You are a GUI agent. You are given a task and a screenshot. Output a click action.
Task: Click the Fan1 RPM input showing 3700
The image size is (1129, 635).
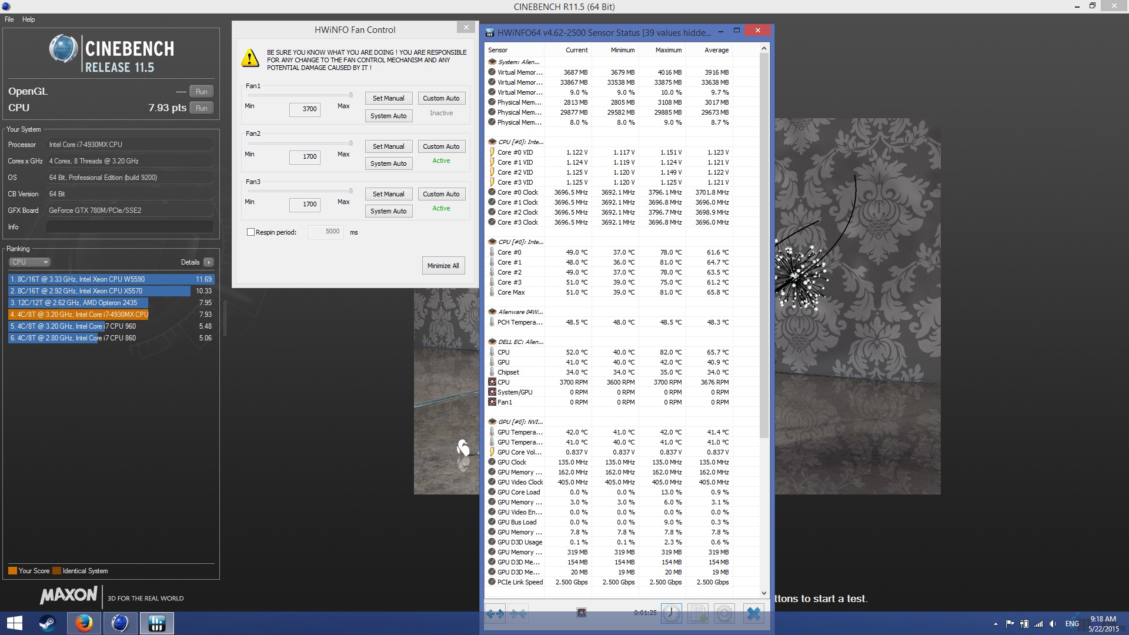(305, 109)
